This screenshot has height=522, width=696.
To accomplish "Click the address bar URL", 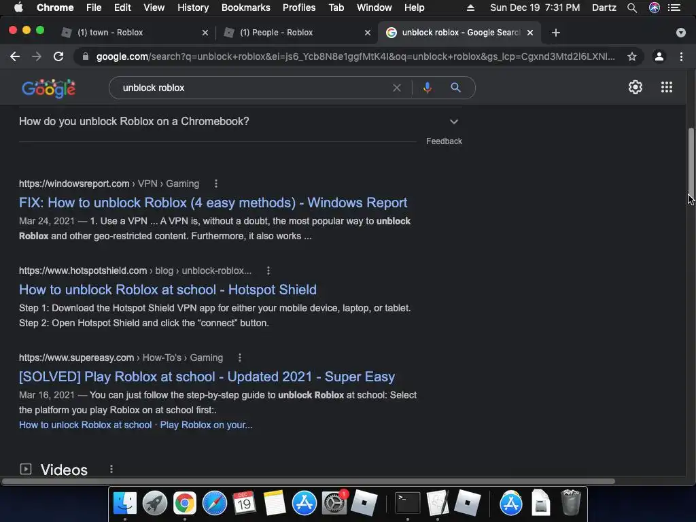I will [x=355, y=56].
